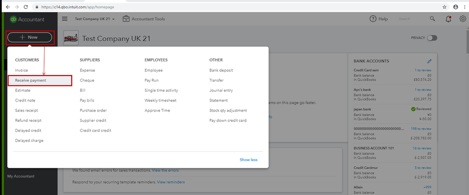Image resolution: width=469 pixels, height=195 pixels.
Task: Open the Help question mark icon
Action: pos(373,19)
